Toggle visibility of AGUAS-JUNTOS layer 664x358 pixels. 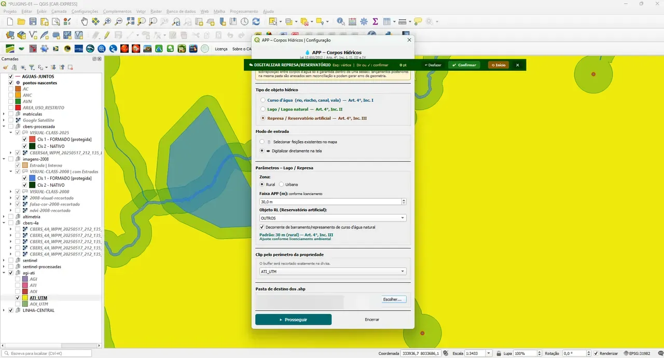click(x=10, y=77)
